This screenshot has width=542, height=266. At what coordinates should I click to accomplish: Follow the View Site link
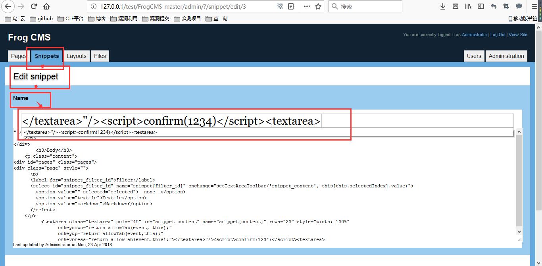point(518,35)
